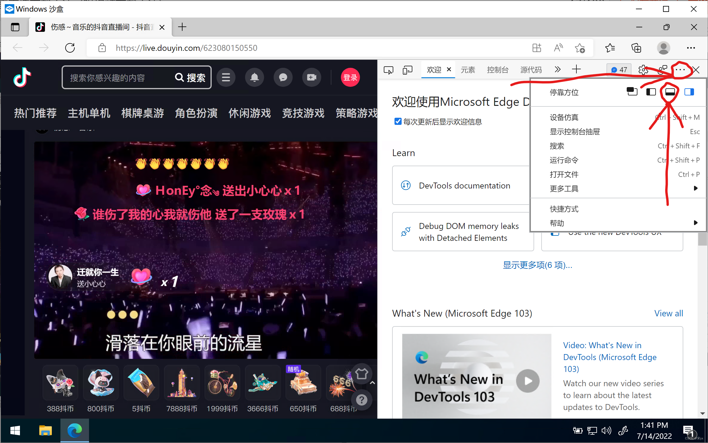Click the red 登录 button
The image size is (708, 443).
350,78
